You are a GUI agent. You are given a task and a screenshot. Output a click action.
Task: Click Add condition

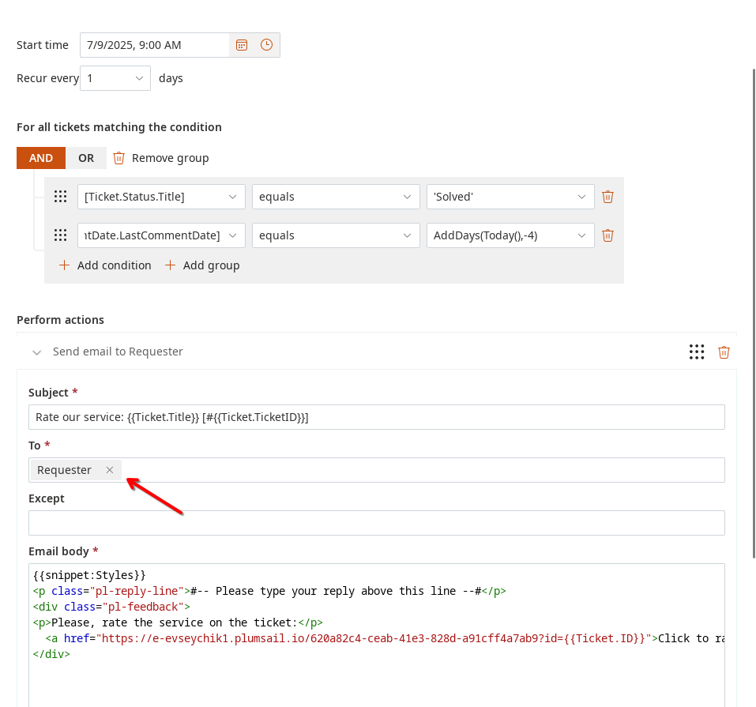point(106,265)
